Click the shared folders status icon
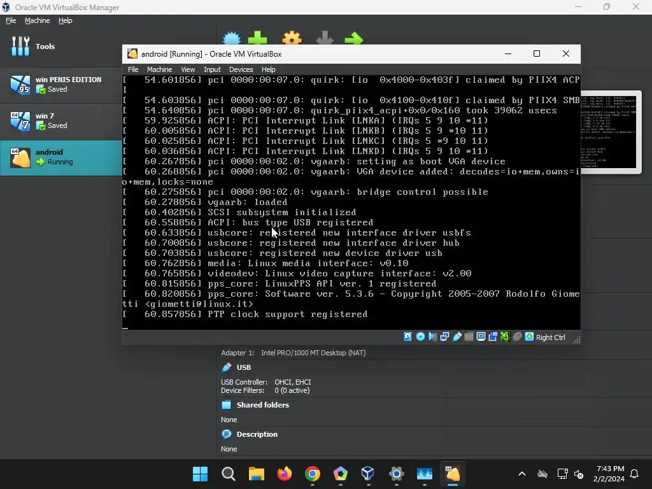Viewport: 652px width, 489px height. tap(469, 337)
